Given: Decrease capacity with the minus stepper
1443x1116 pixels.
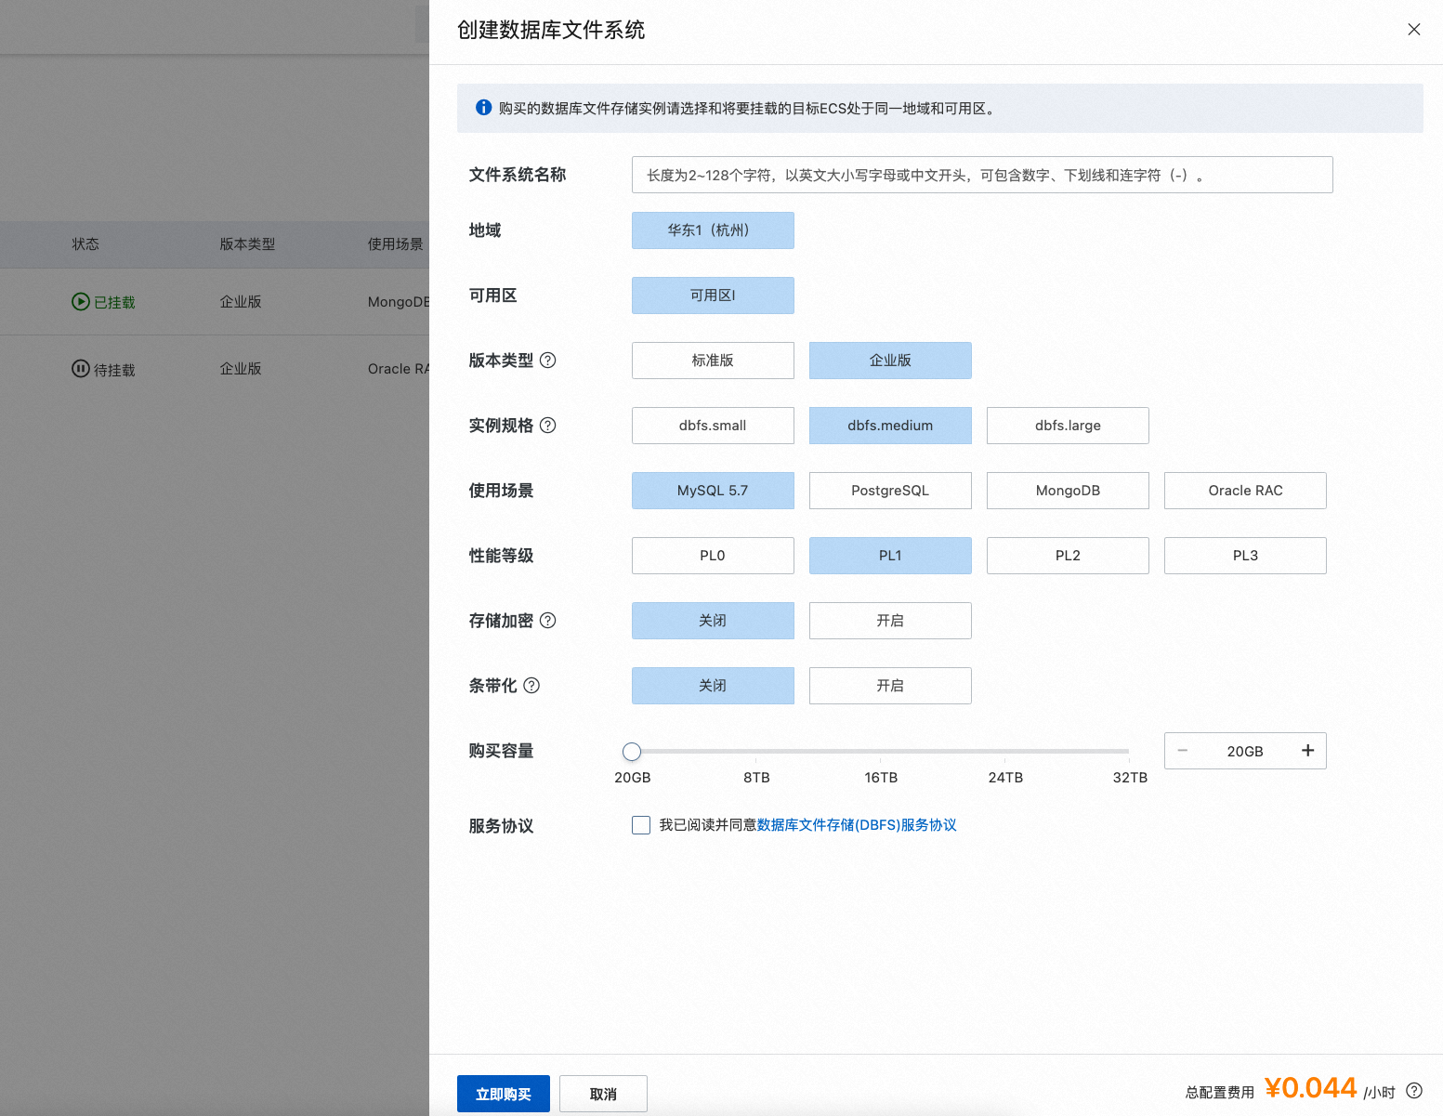Looking at the screenshot, I should tap(1183, 751).
